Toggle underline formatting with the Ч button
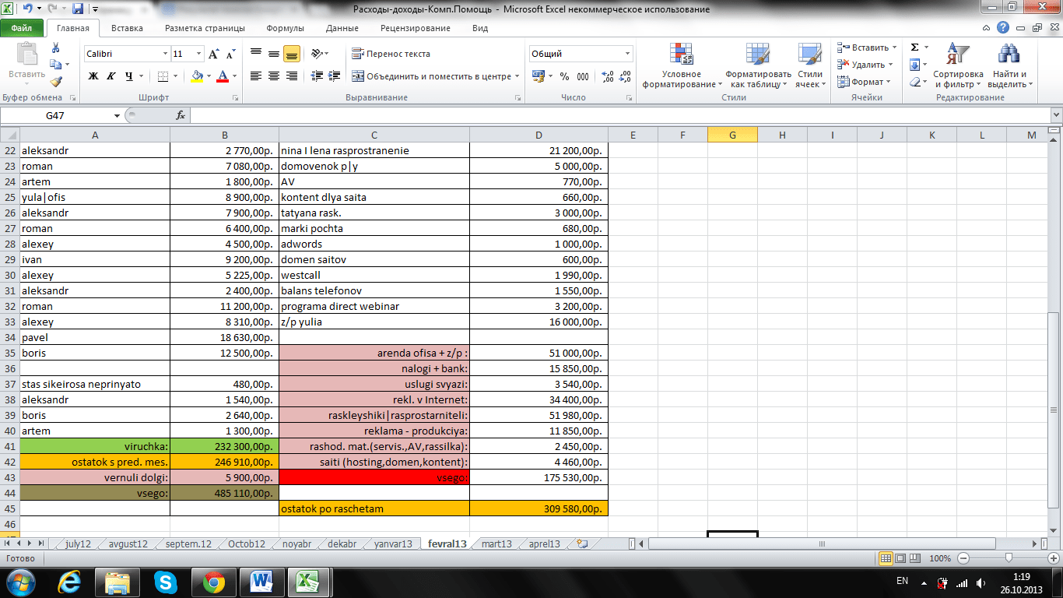Viewport: 1063px width, 598px height. pos(129,76)
